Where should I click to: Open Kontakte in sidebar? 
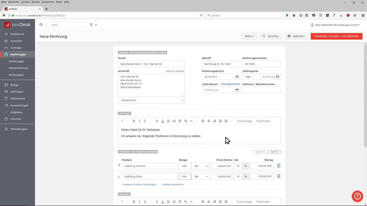(16, 41)
